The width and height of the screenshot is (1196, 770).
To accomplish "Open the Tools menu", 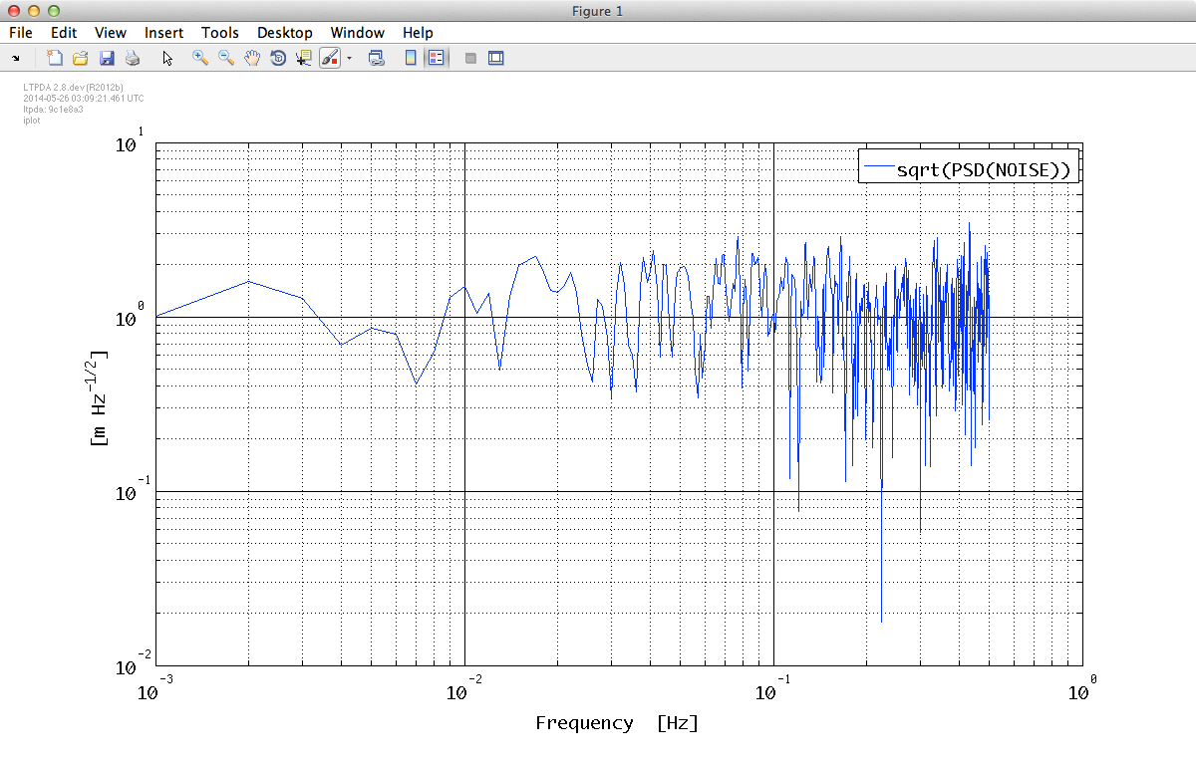I will click(220, 33).
